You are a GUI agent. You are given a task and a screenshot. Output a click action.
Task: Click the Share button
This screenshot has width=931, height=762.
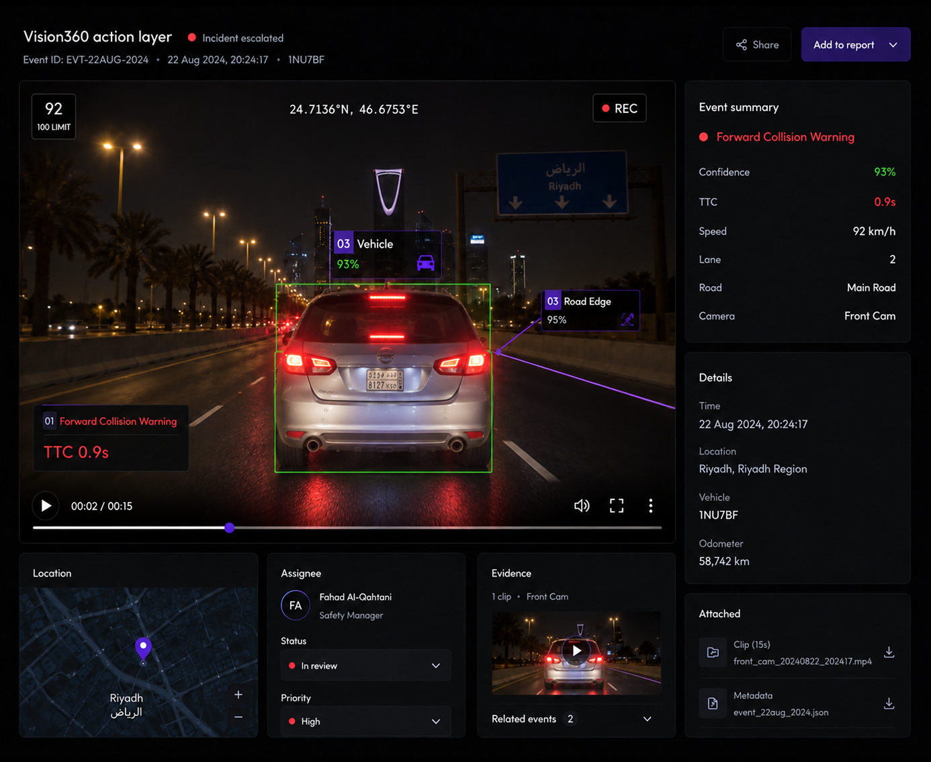(x=757, y=45)
